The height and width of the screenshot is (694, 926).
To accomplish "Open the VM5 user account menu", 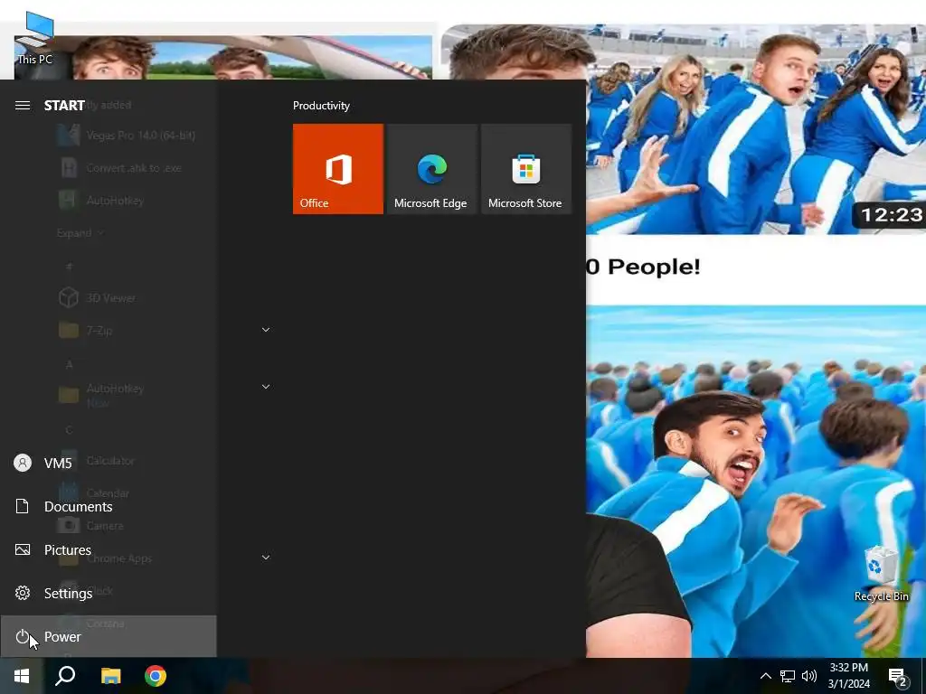I will click(109, 463).
